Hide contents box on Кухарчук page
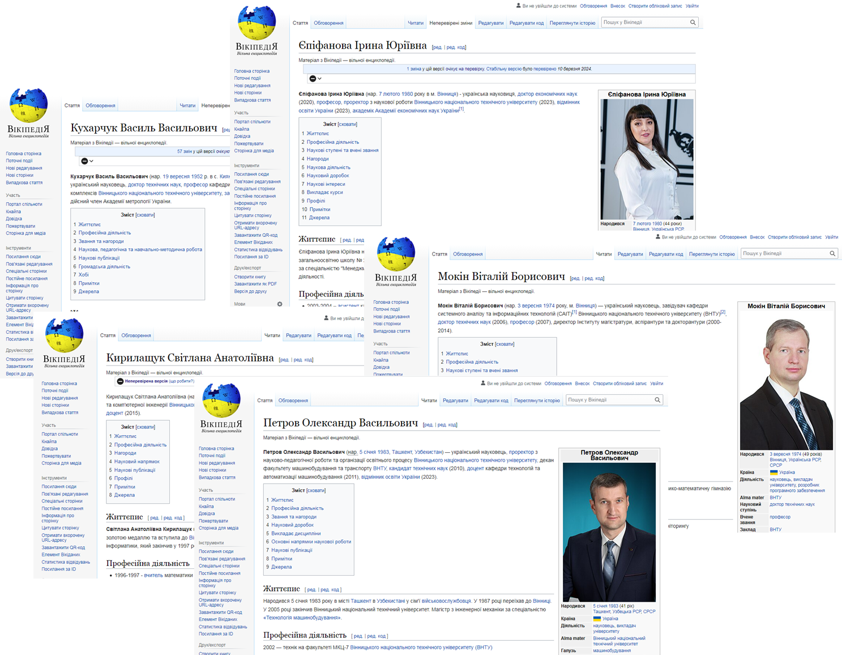Screen dimensions: 842x655 tap(145, 215)
